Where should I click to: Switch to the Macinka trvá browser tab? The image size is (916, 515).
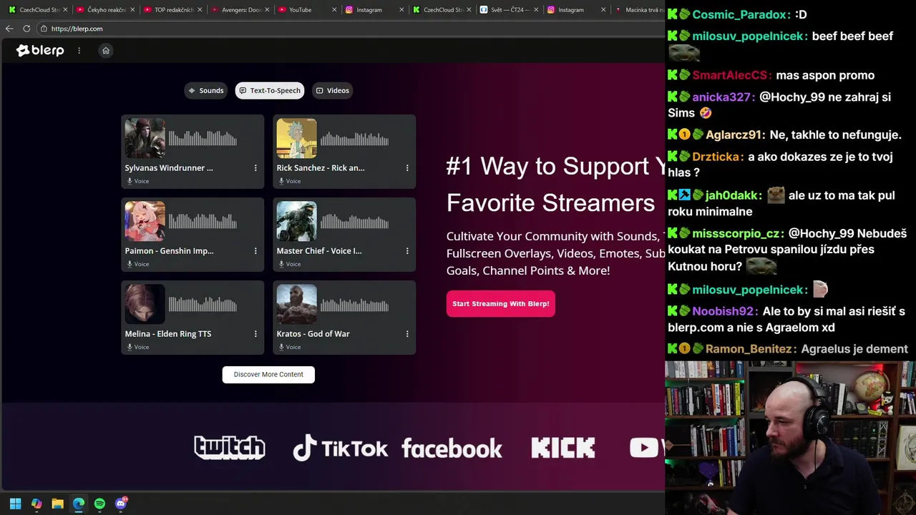640,10
